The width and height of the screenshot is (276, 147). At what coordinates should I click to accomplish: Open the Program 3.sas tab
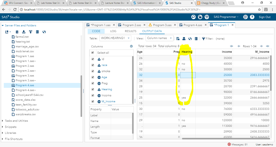pyautogui.click(x=162, y=25)
